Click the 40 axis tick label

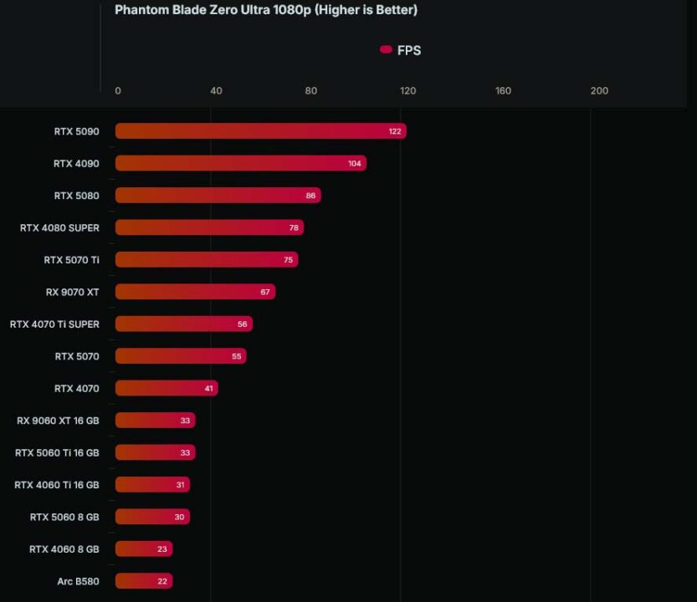coord(216,90)
